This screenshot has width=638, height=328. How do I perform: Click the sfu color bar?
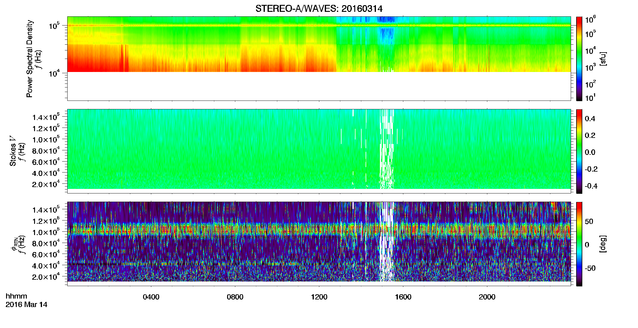pyautogui.click(x=579, y=58)
